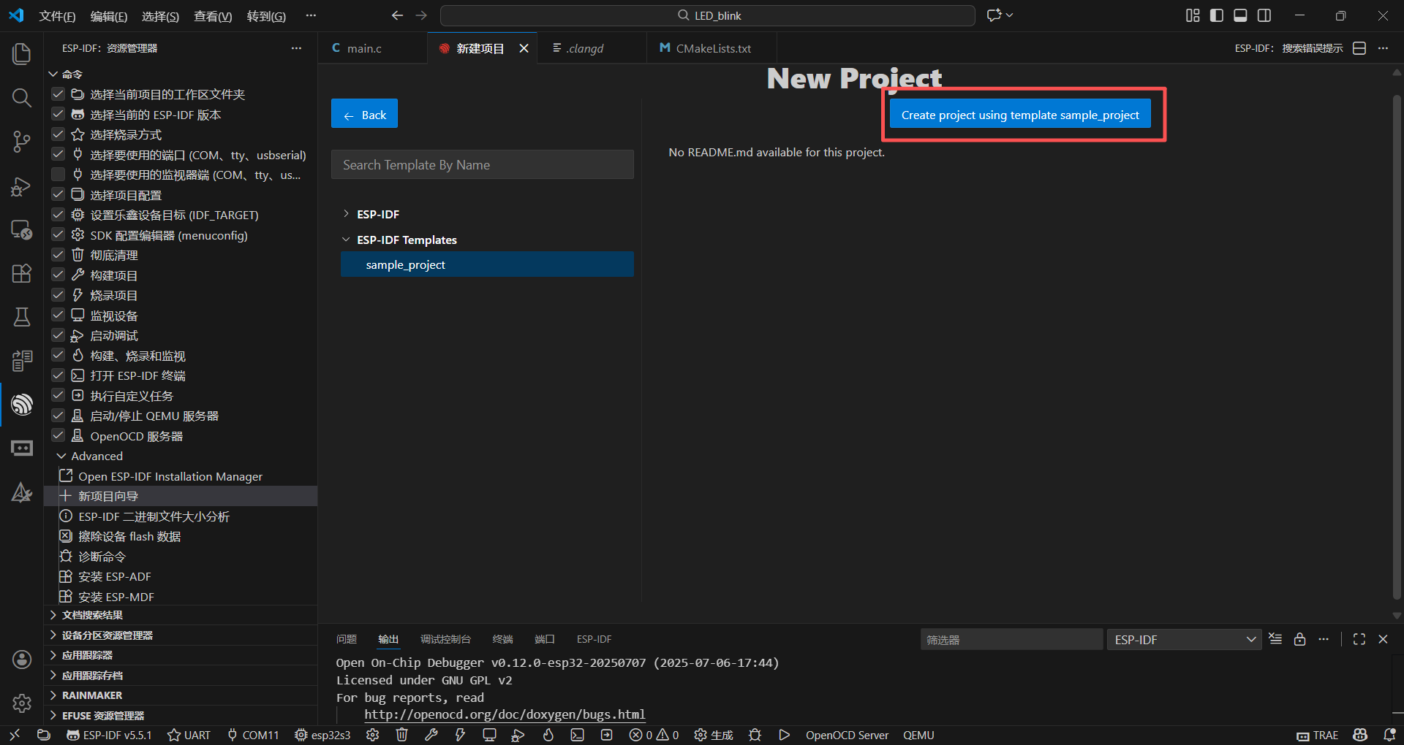Open the ESP-IDF output channel dropdown
Image resolution: width=1404 pixels, height=745 pixels.
click(1184, 639)
